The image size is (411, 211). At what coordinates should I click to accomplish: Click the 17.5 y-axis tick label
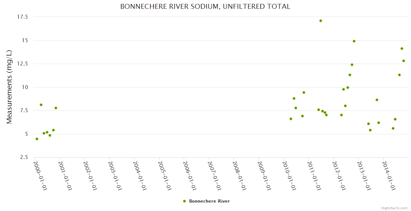coord(23,17)
